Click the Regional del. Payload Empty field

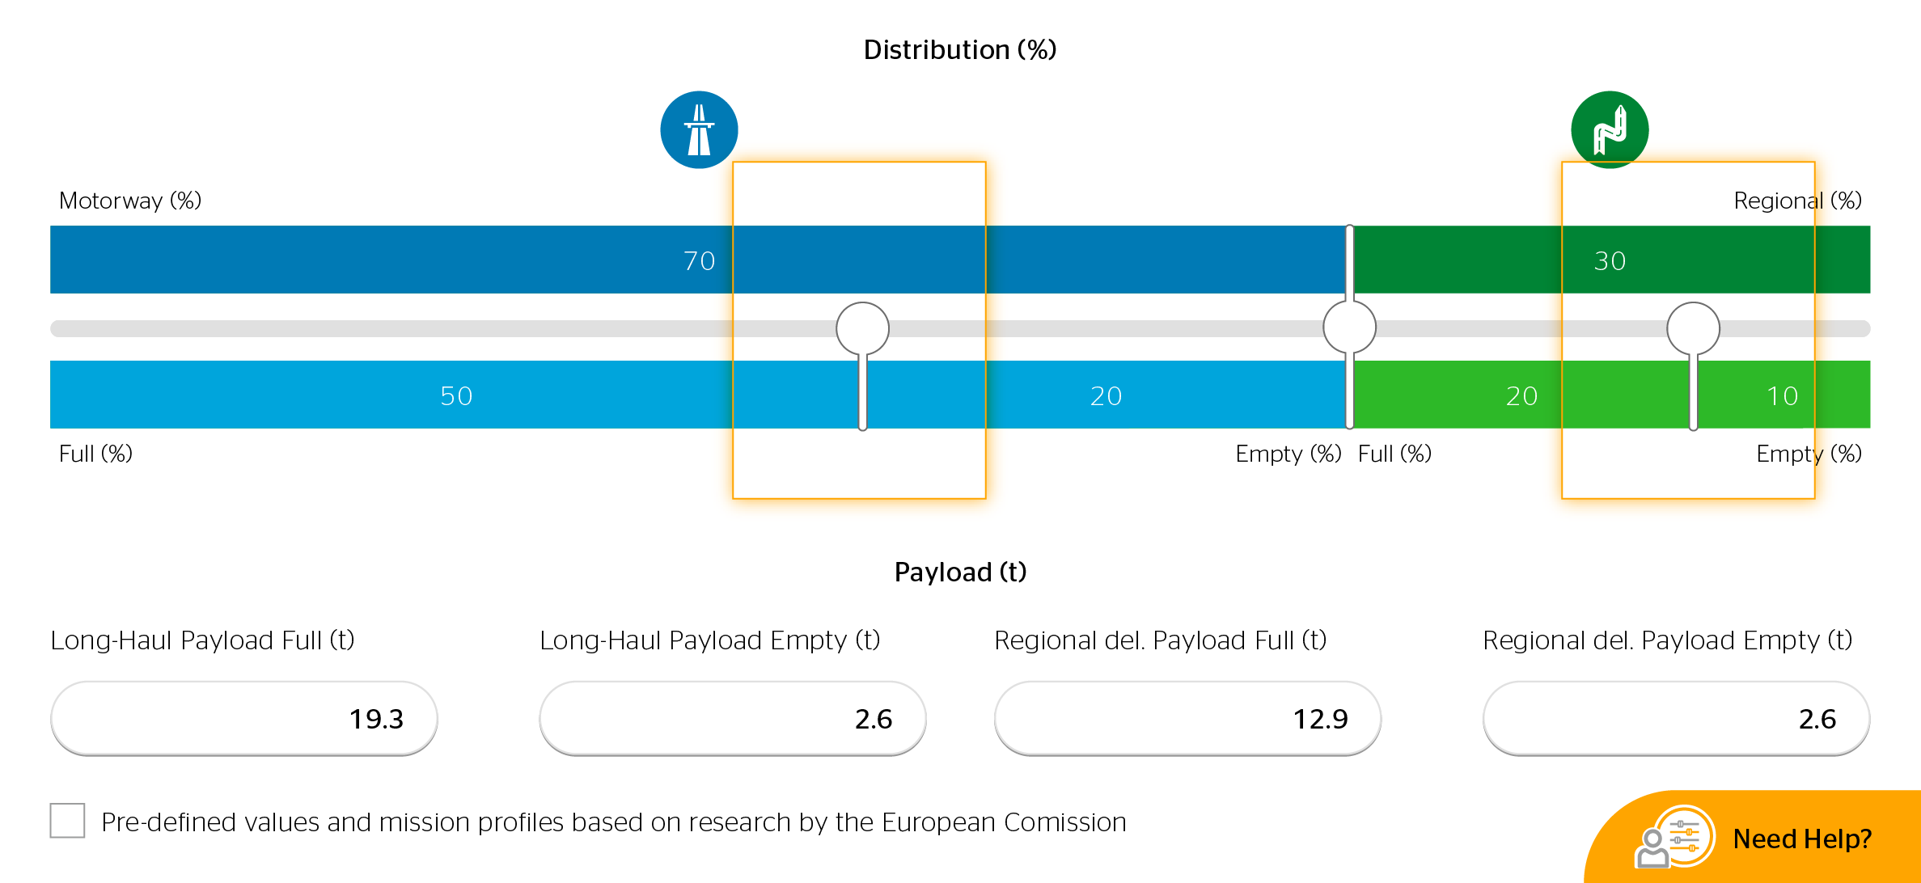coord(1676,718)
